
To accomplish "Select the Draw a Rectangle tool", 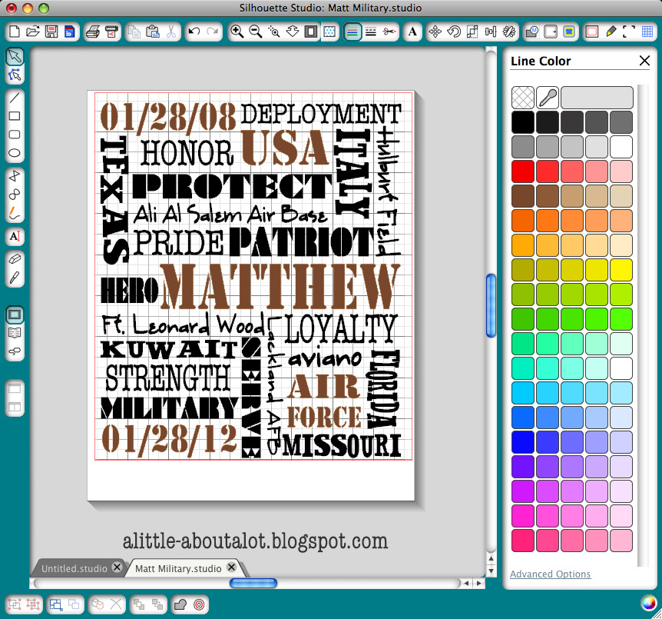I will [x=15, y=116].
